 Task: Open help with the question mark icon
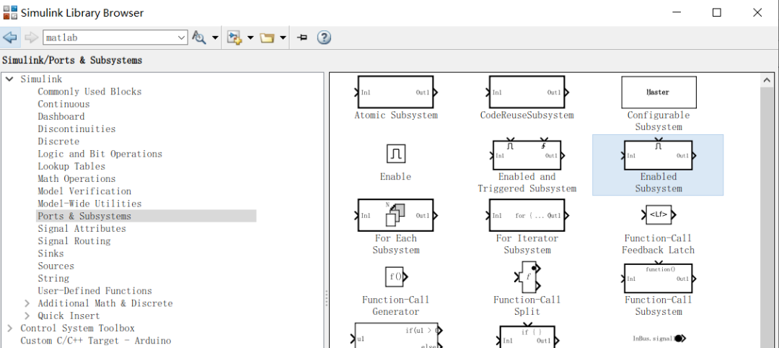[x=324, y=38]
